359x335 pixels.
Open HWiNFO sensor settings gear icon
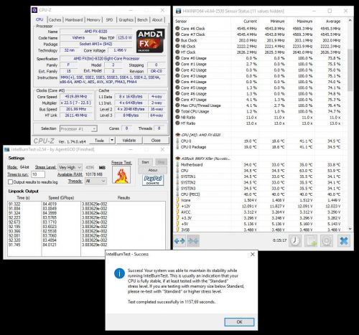click(x=327, y=240)
